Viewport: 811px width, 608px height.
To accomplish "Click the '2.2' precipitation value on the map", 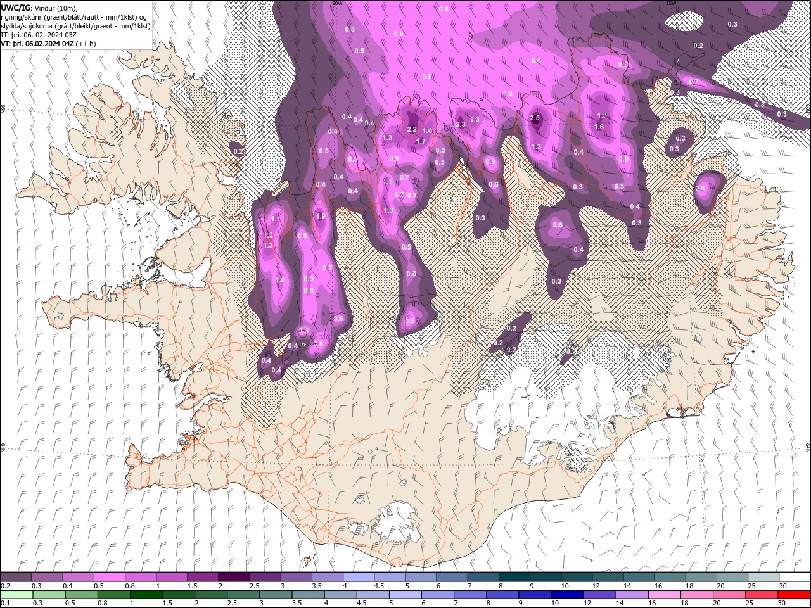I will pyautogui.click(x=412, y=129).
